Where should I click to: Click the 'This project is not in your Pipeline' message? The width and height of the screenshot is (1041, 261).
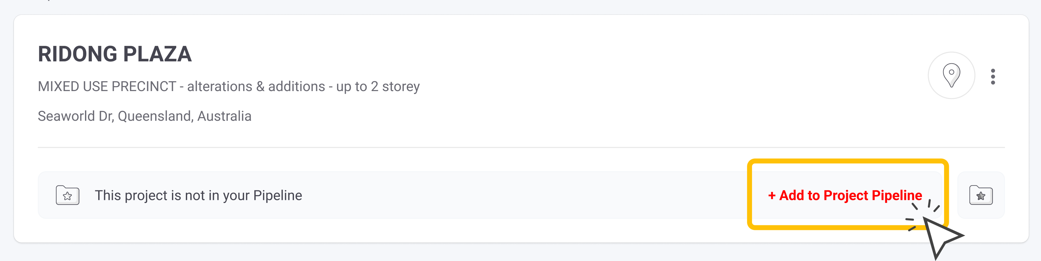[198, 195]
